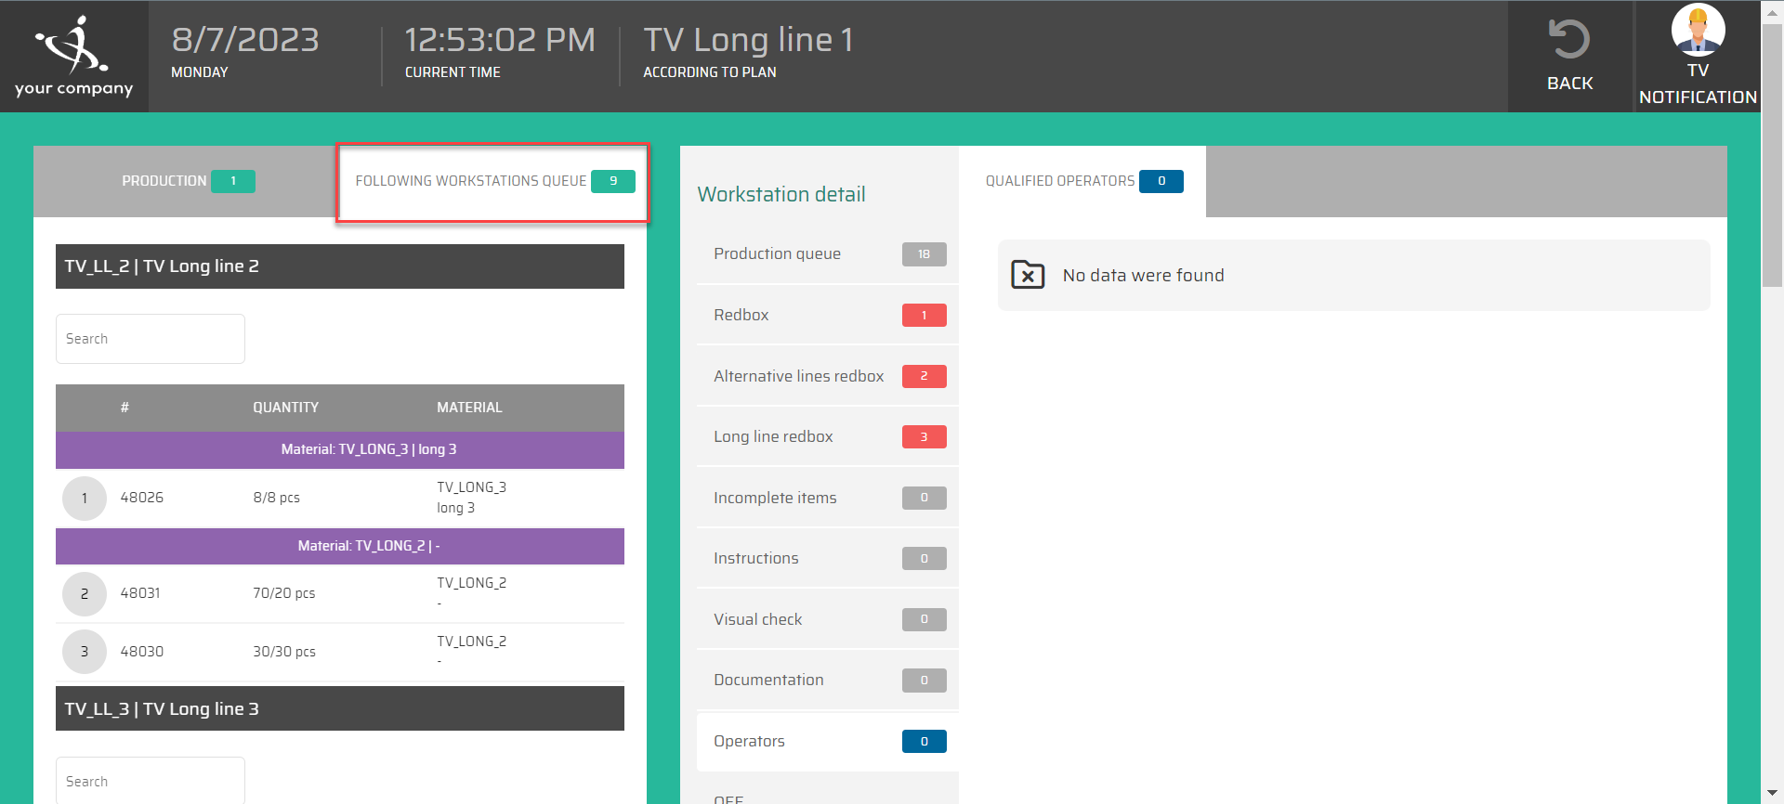Screen dimensions: 1784x804
Task: Select row number 1 circle badge
Action: (x=85, y=499)
